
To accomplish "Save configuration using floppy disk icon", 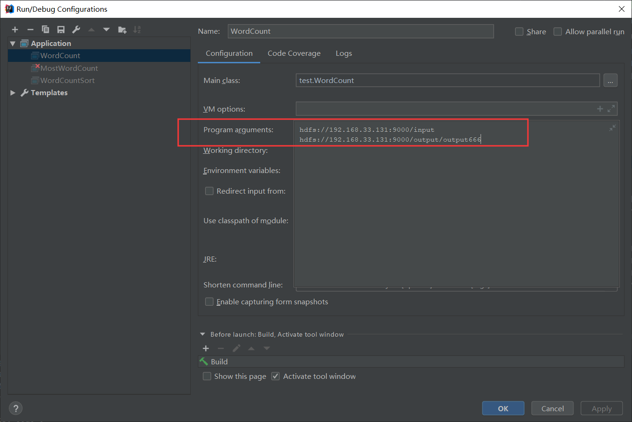I will [61, 30].
